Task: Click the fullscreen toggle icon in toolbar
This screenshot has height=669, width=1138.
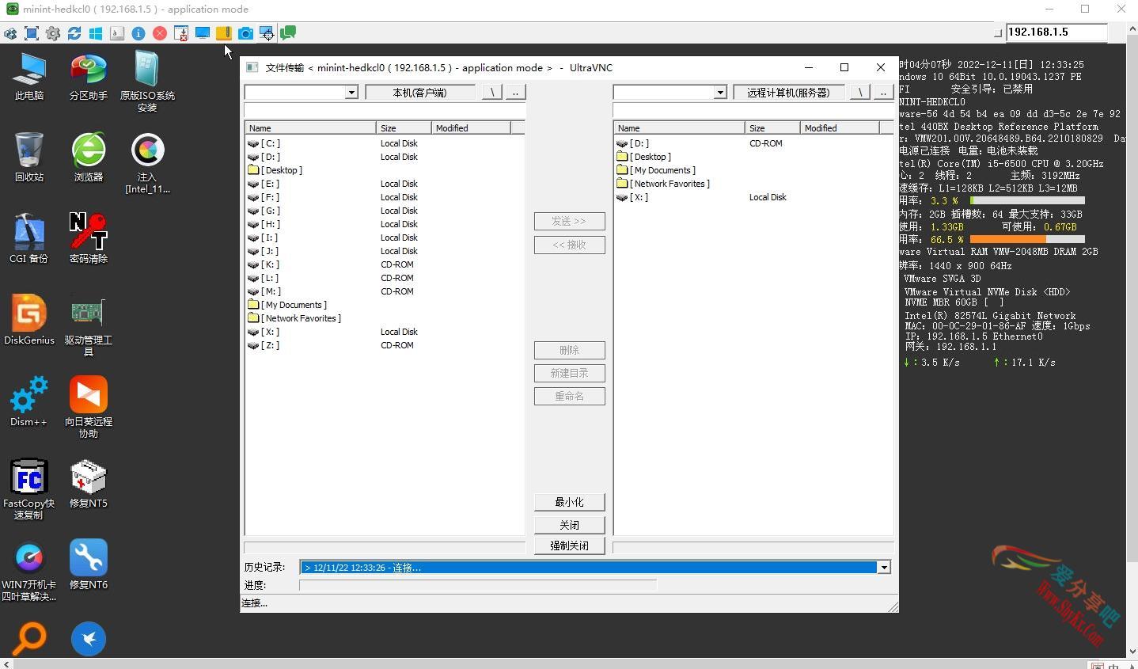Action: coord(32,33)
